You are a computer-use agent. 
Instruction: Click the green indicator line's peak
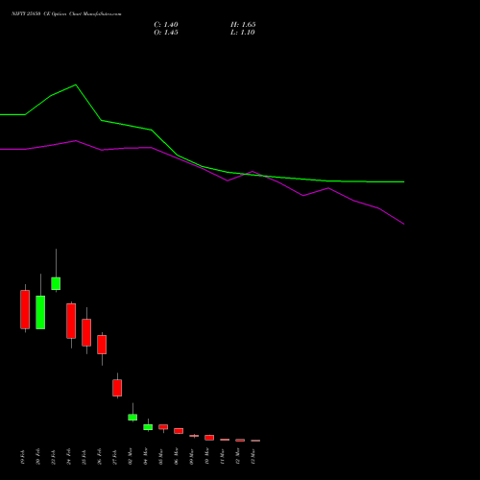click(76, 84)
